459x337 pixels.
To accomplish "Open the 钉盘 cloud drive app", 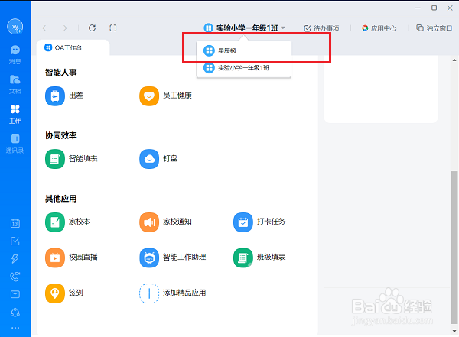I will pos(158,159).
